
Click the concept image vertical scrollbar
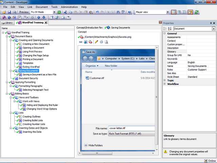pyautogui.click(x=157, y=97)
